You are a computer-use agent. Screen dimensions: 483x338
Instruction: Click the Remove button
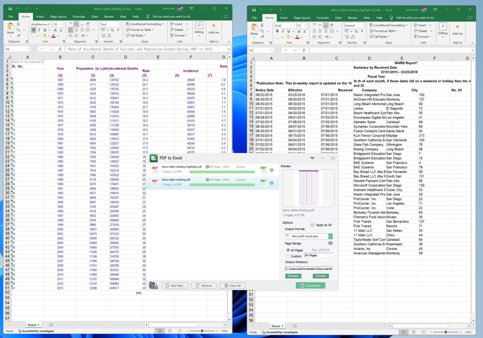coord(204,285)
